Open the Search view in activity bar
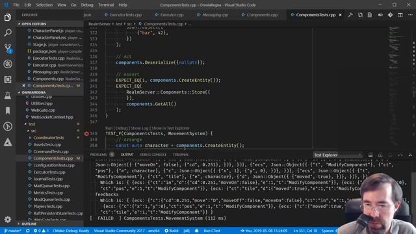The image size is (416, 234). coord(8,33)
